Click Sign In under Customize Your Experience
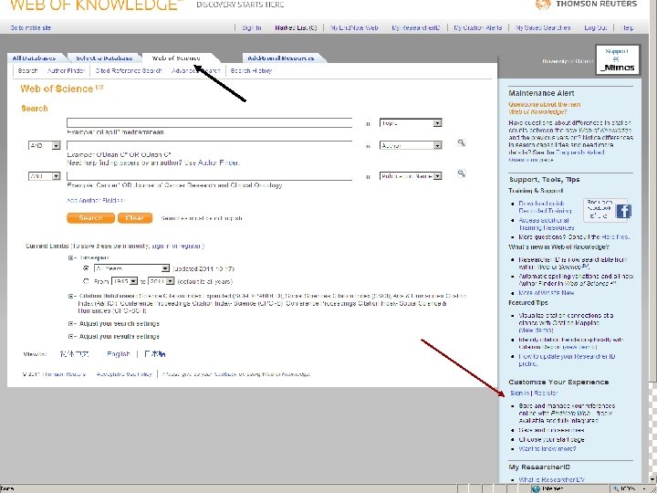657x493 pixels. 520,393
